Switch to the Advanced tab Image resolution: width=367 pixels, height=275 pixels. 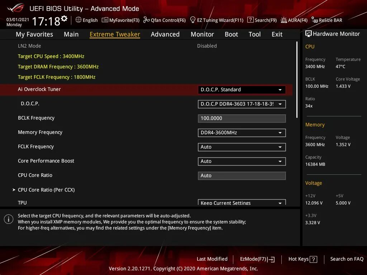165,34
